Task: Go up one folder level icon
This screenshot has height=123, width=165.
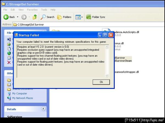Action: click(35, 17)
